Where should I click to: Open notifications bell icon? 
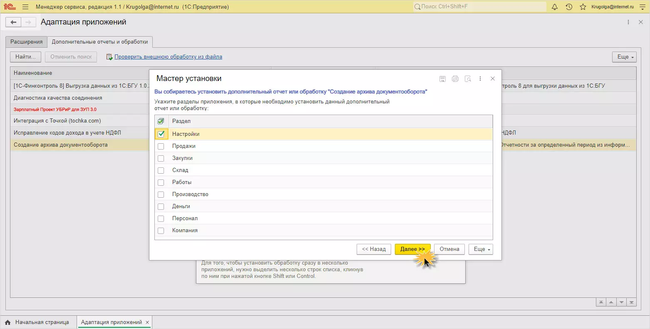554,7
